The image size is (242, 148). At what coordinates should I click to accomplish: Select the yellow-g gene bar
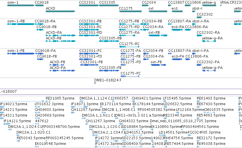[x=209, y=5]
